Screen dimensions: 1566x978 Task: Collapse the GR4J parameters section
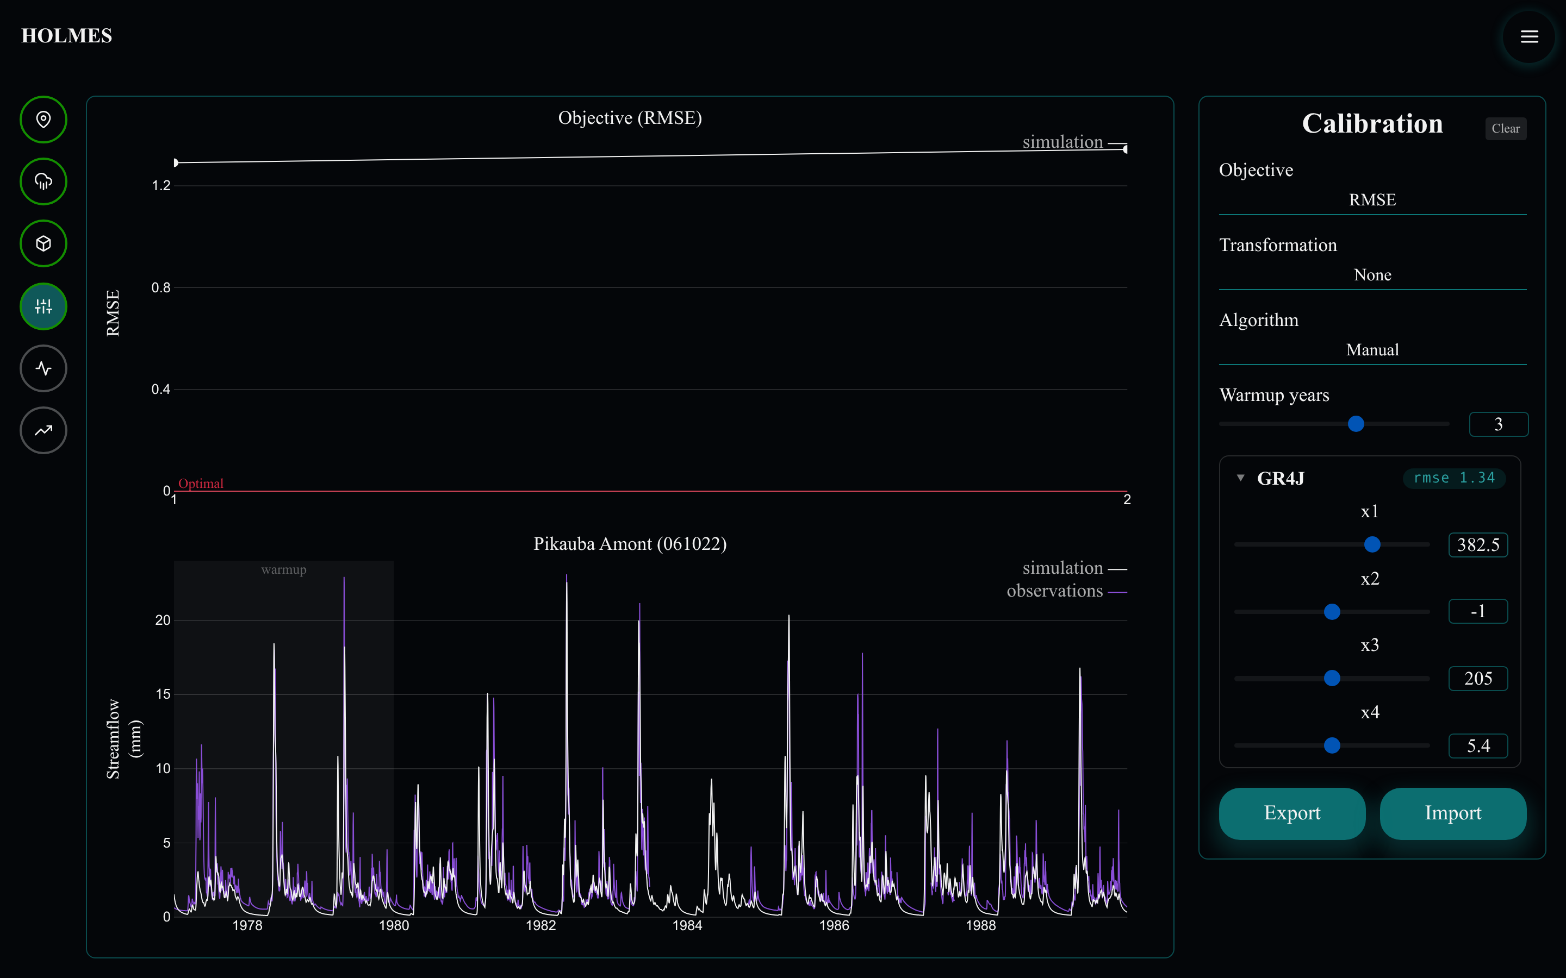point(1240,478)
